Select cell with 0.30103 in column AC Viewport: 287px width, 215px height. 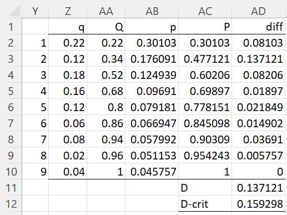click(x=205, y=43)
